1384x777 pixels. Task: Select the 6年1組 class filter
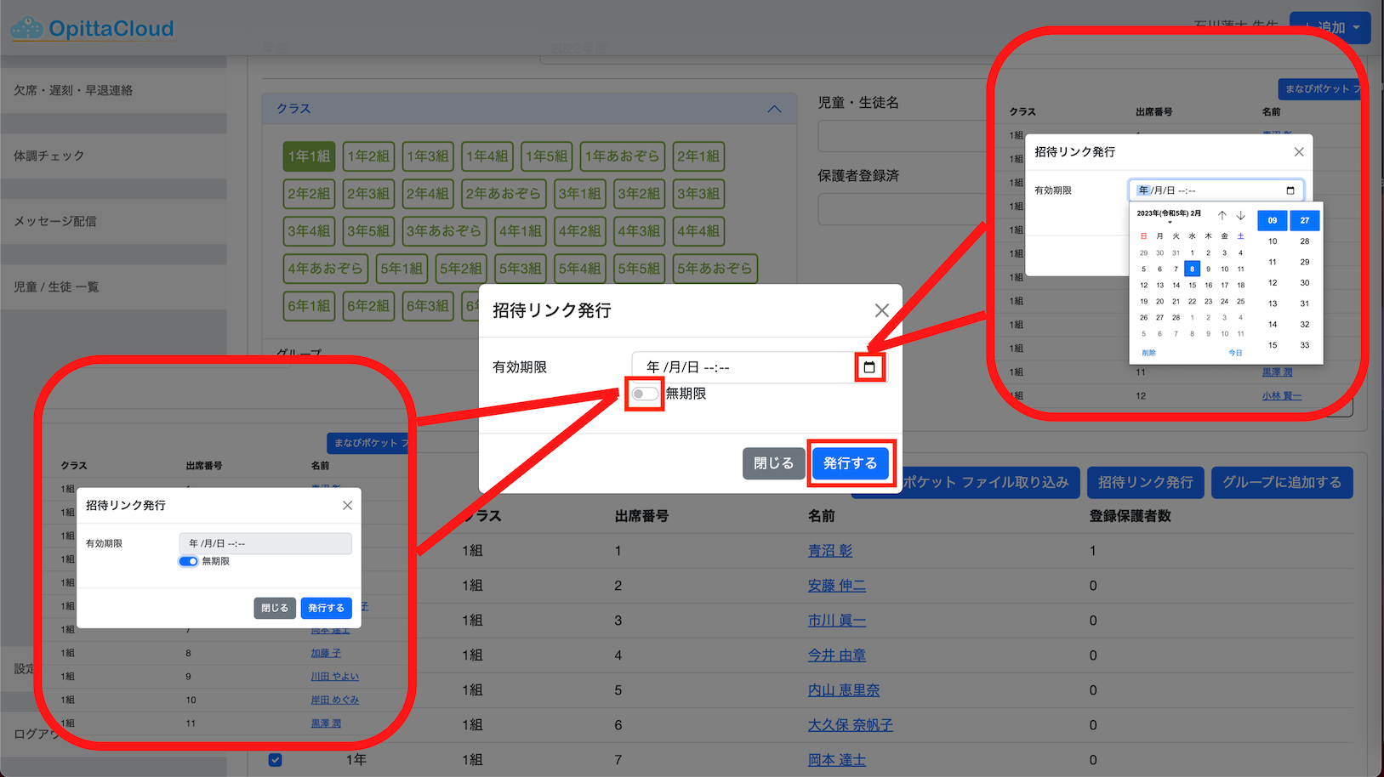(309, 306)
